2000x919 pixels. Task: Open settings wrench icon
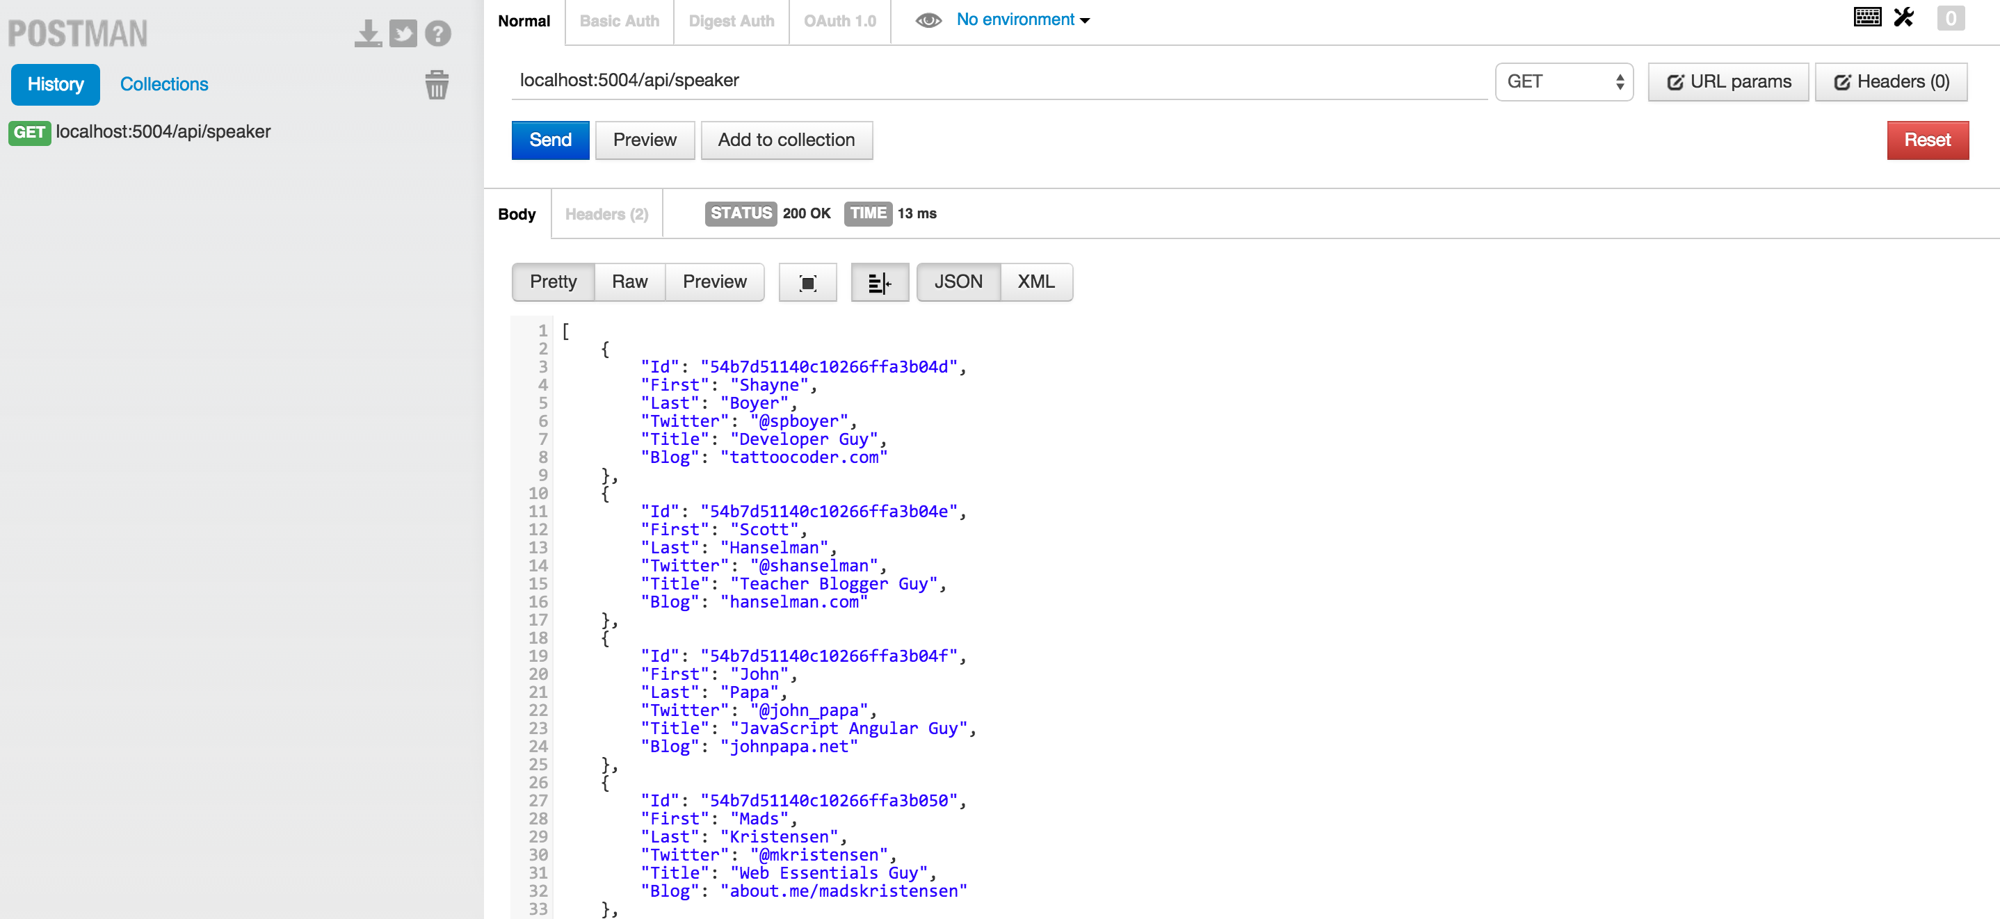(1904, 17)
